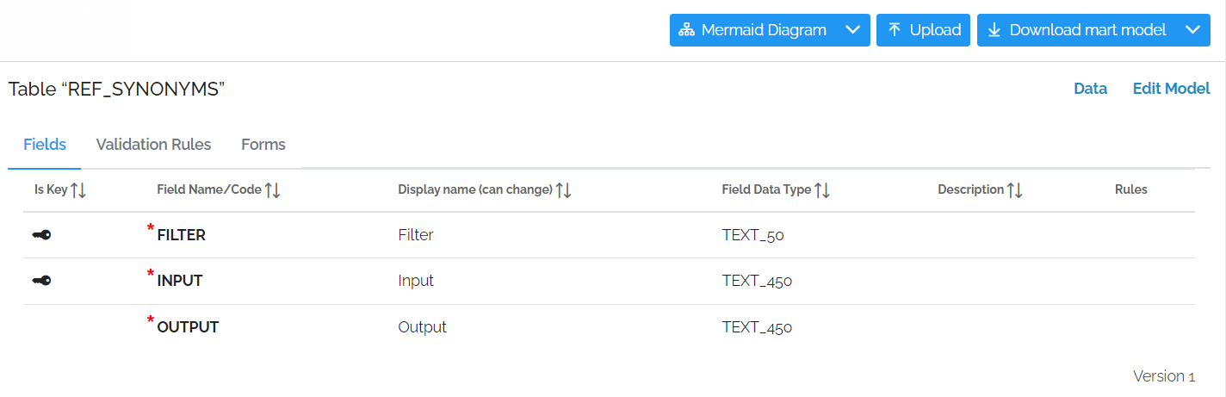
Task: Sort by Description column arrows
Action: click(1015, 190)
